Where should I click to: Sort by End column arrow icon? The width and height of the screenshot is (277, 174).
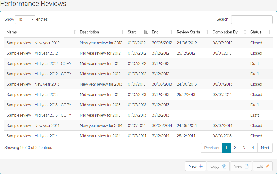pos(171,32)
